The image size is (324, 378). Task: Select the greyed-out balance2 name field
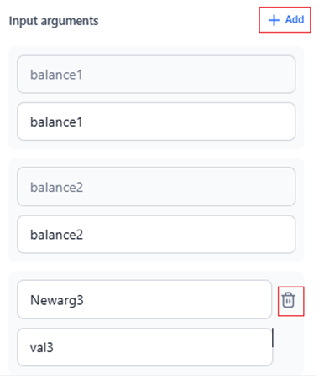tap(156, 187)
